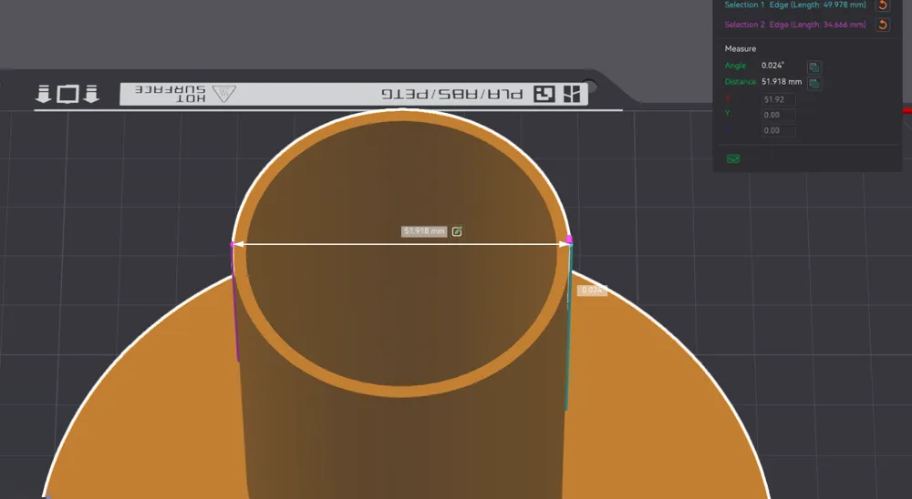Open the keyboard shortcuts icon in Measure panel

(x=733, y=158)
